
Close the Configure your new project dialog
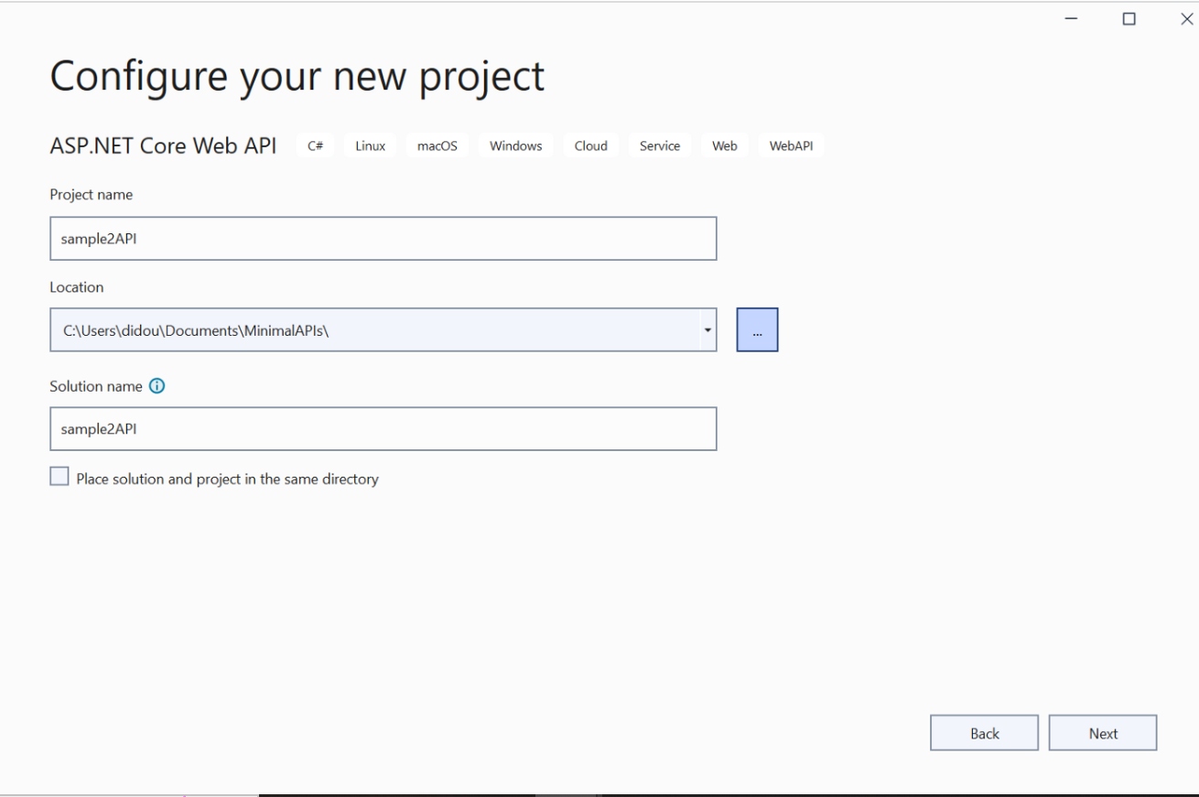[x=1186, y=19]
